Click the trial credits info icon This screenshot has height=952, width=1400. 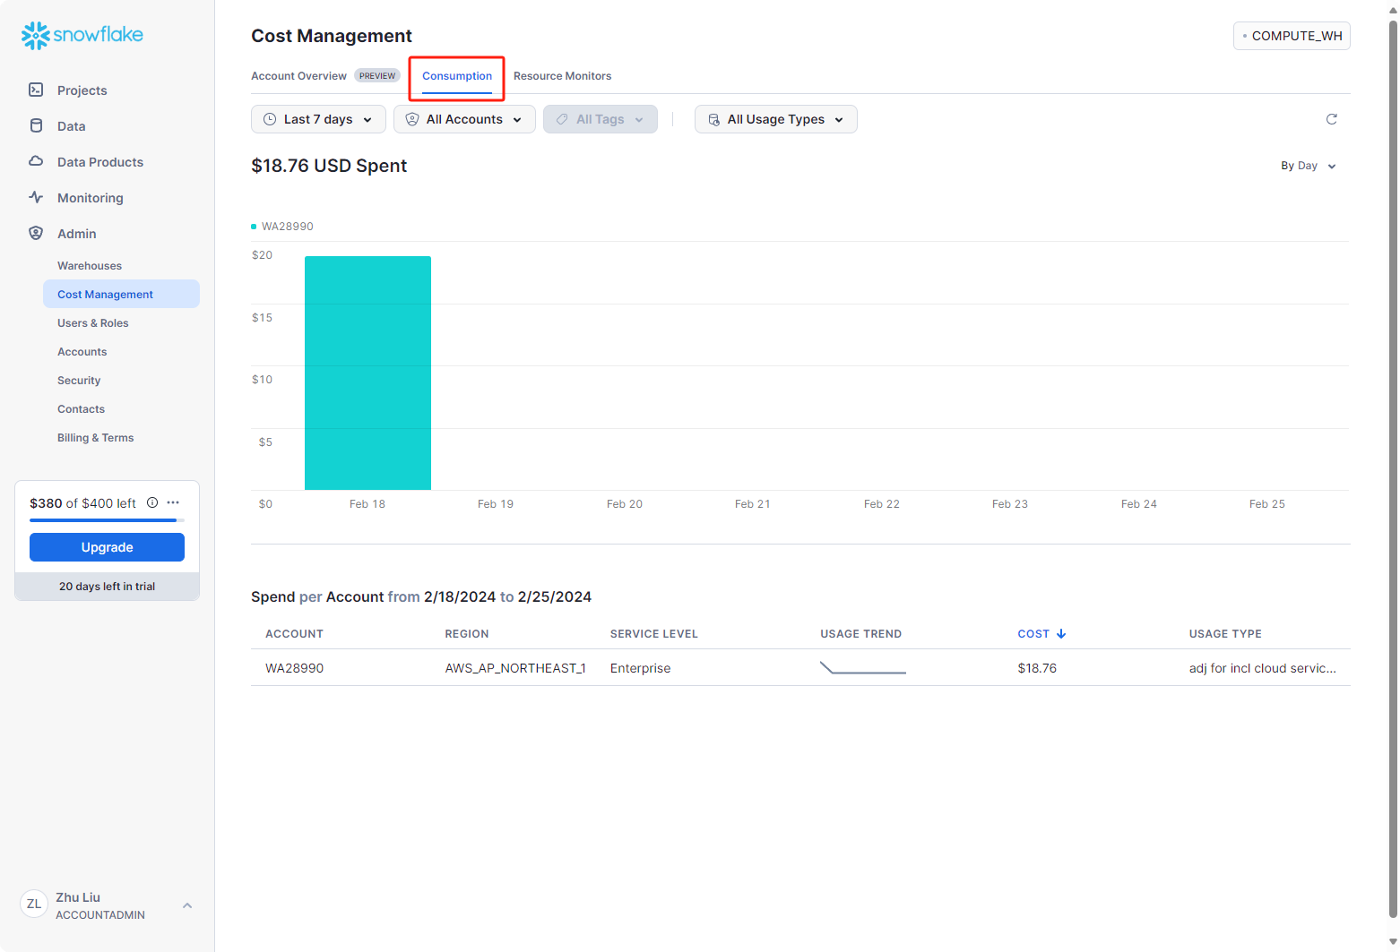[x=152, y=502]
